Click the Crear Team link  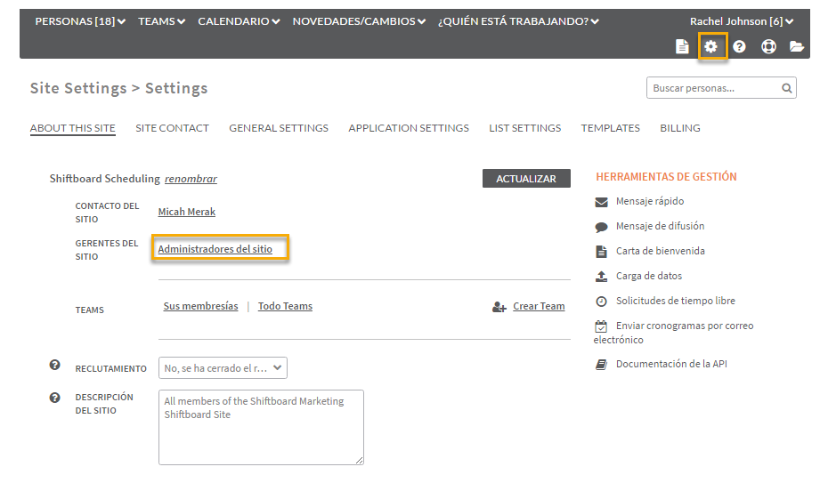pos(539,306)
